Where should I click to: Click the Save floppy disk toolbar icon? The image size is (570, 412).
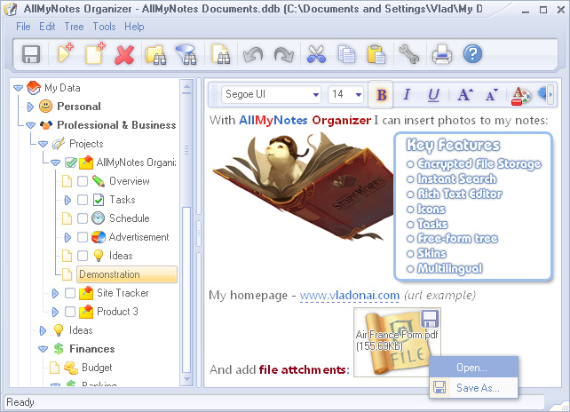pyautogui.click(x=31, y=55)
